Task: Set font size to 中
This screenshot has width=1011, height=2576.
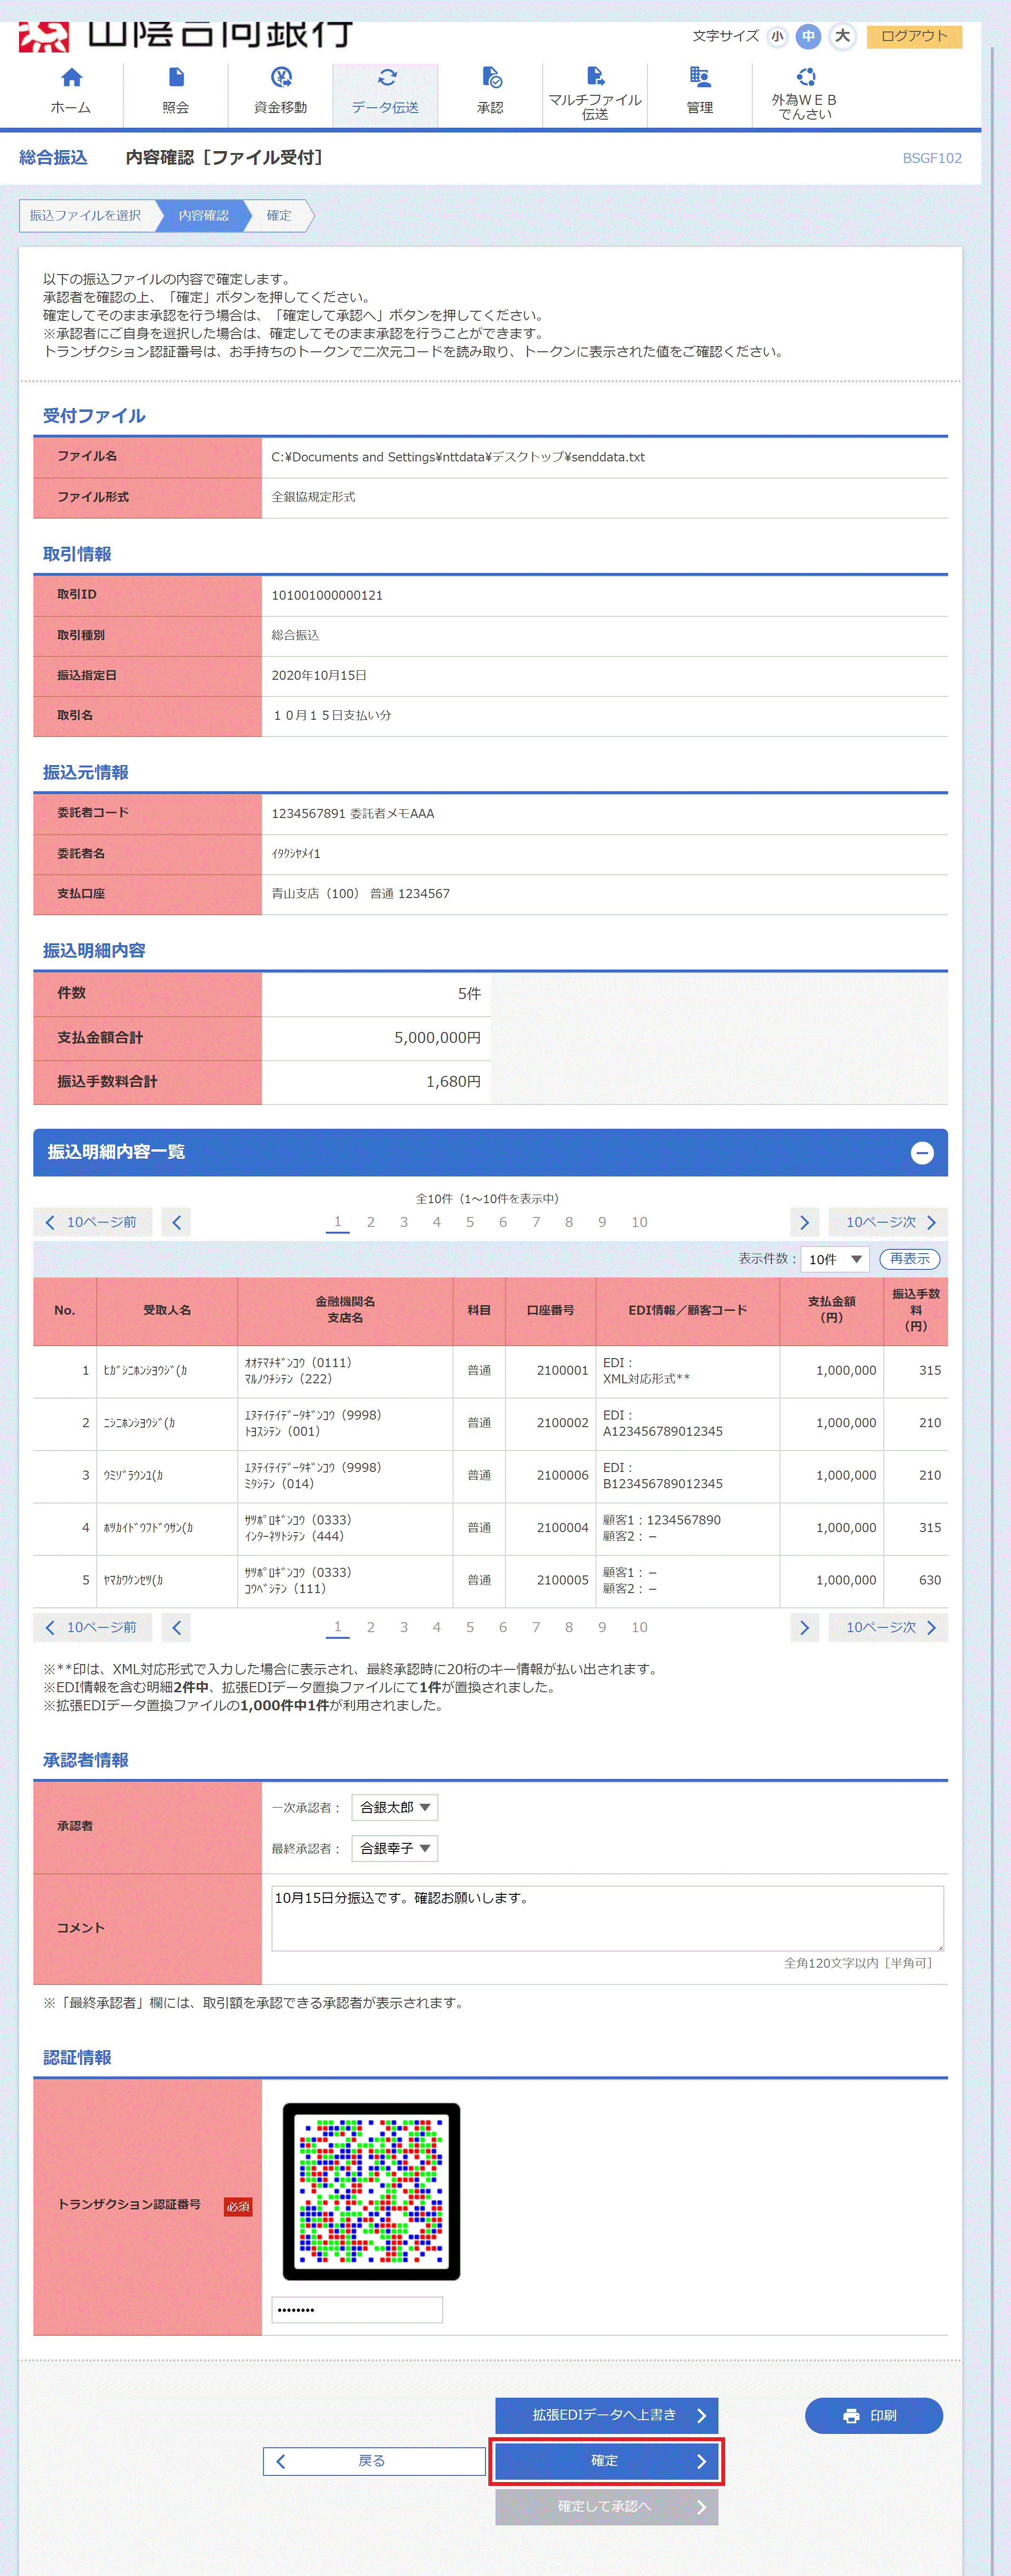Action: tap(808, 37)
